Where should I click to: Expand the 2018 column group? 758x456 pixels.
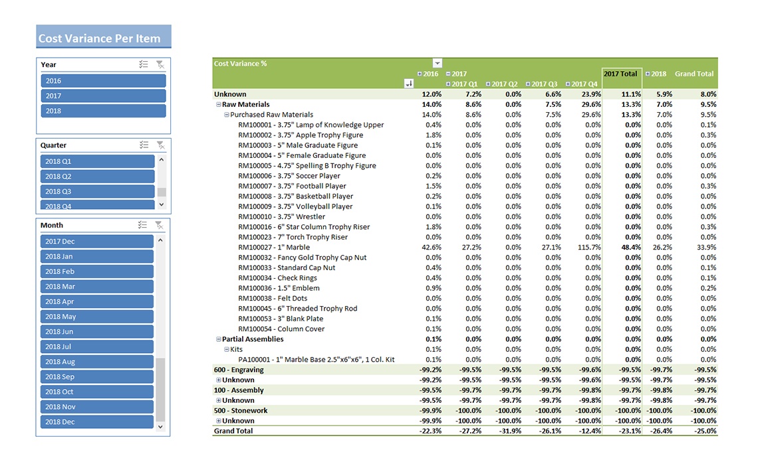[648, 74]
